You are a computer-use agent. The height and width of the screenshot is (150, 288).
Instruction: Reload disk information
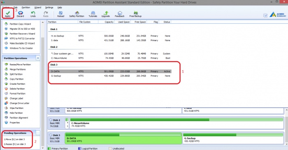tap(60, 14)
